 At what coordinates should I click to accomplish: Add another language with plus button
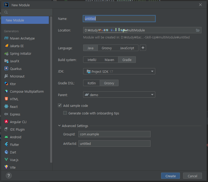(143, 48)
